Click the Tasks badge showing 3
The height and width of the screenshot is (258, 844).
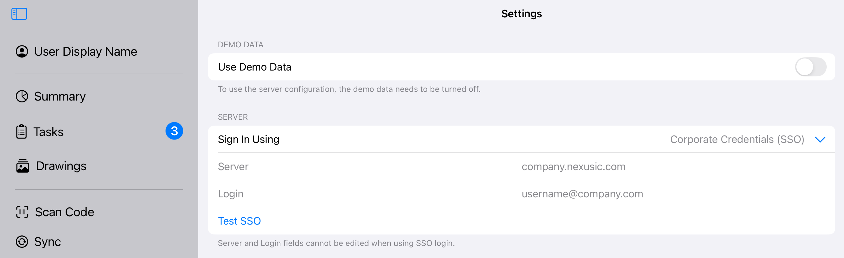pyautogui.click(x=174, y=131)
